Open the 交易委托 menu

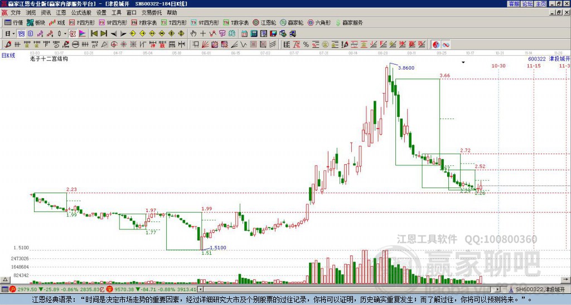tap(152, 13)
